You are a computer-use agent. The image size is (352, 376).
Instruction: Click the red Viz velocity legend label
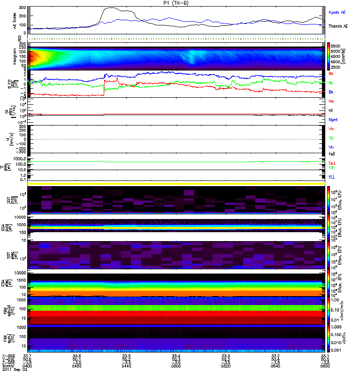(331, 129)
